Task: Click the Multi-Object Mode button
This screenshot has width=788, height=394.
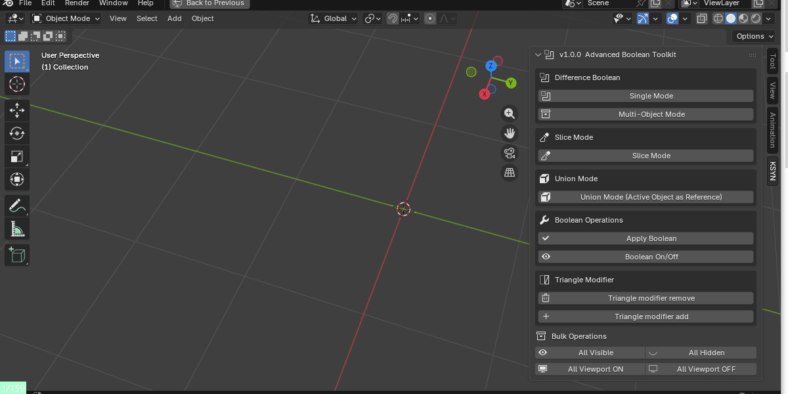Action: 646,114
